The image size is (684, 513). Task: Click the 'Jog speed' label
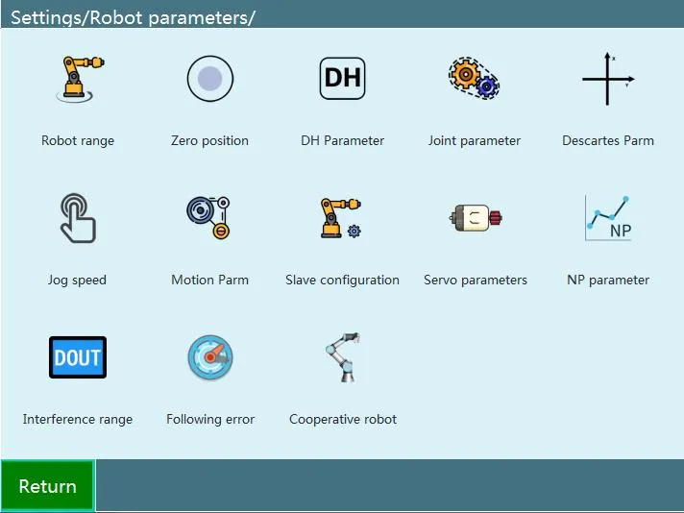[77, 280]
